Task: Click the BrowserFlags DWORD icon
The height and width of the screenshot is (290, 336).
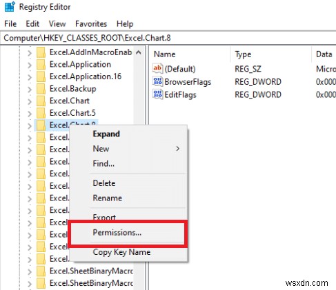Action: [157, 81]
